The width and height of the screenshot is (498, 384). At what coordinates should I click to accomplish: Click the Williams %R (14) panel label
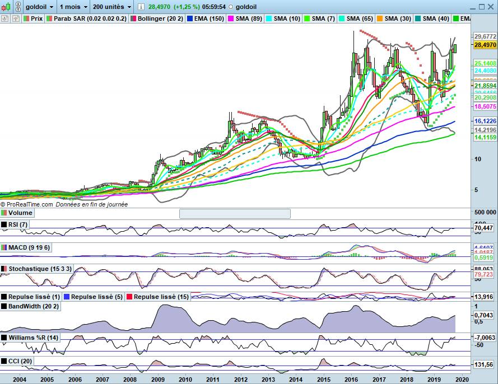coord(30,338)
